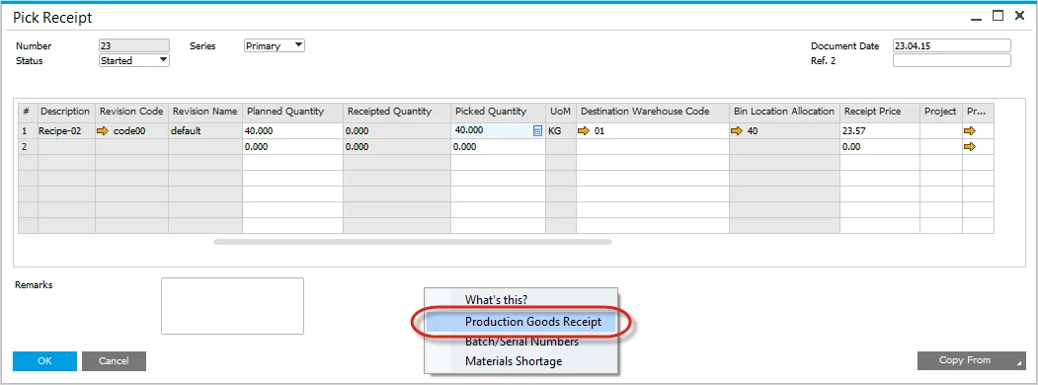Expand the Copy From button menu
Screen dimensions: 1038x385
click(x=971, y=360)
